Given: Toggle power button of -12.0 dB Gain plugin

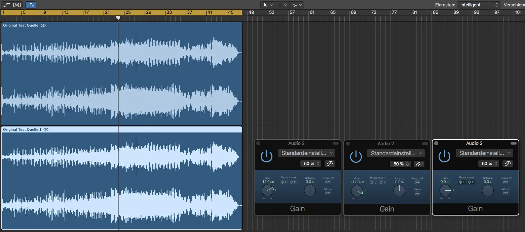Looking at the screenshot, I should coord(267,156).
